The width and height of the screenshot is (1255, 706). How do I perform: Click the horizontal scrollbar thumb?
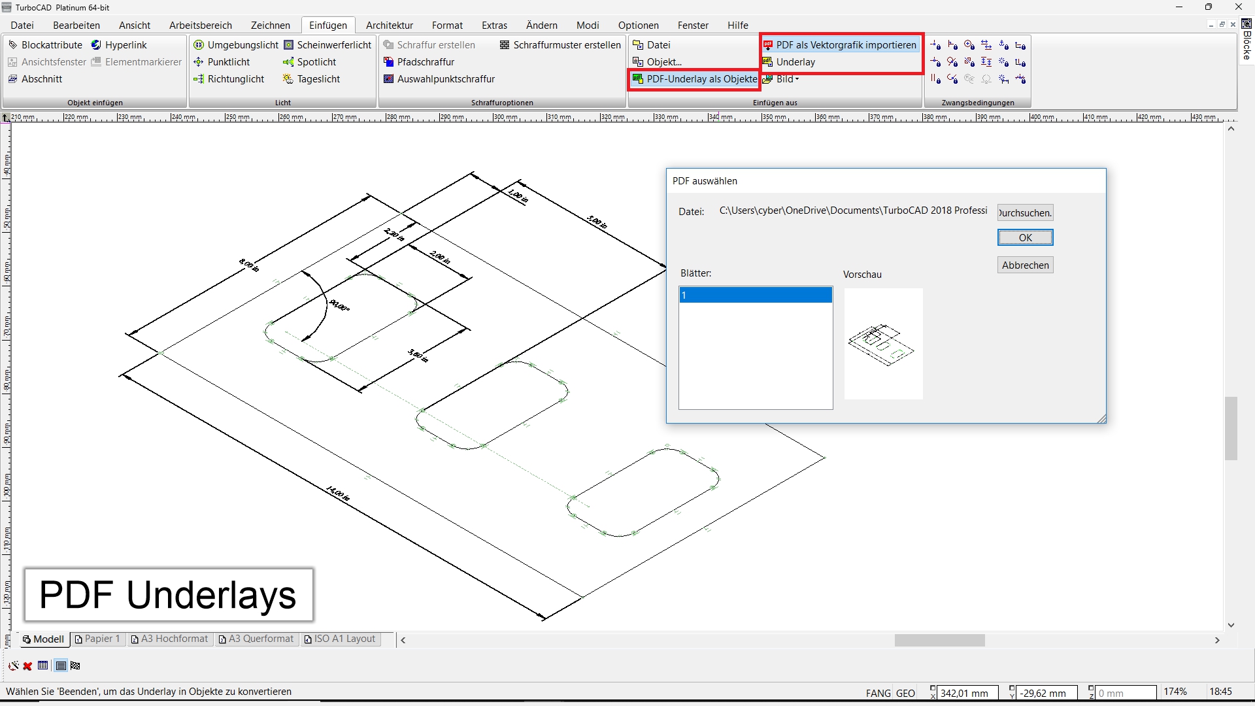939,641
